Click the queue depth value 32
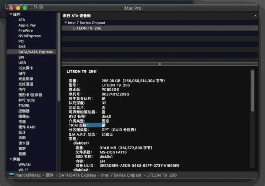This screenshot has width=265, height=186. click(x=104, y=103)
